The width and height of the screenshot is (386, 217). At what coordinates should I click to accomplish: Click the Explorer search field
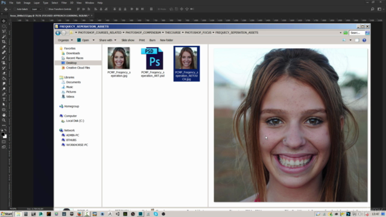coord(356,33)
